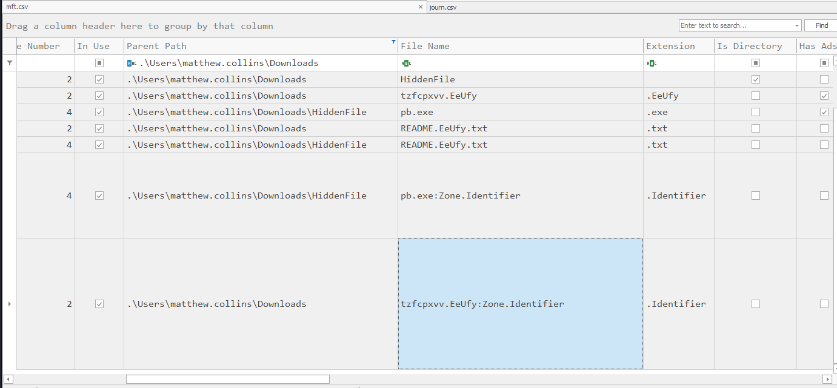Open the search box history dropdown arrow
The width and height of the screenshot is (837, 388).
coord(796,25)
